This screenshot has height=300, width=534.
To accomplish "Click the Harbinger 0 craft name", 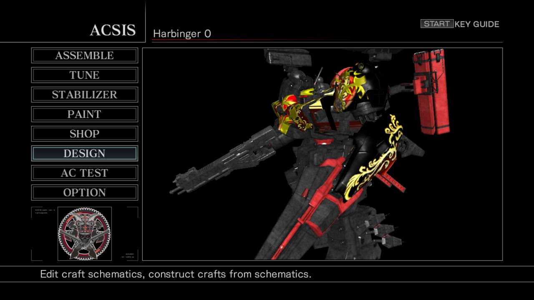I will pos(182,34).
